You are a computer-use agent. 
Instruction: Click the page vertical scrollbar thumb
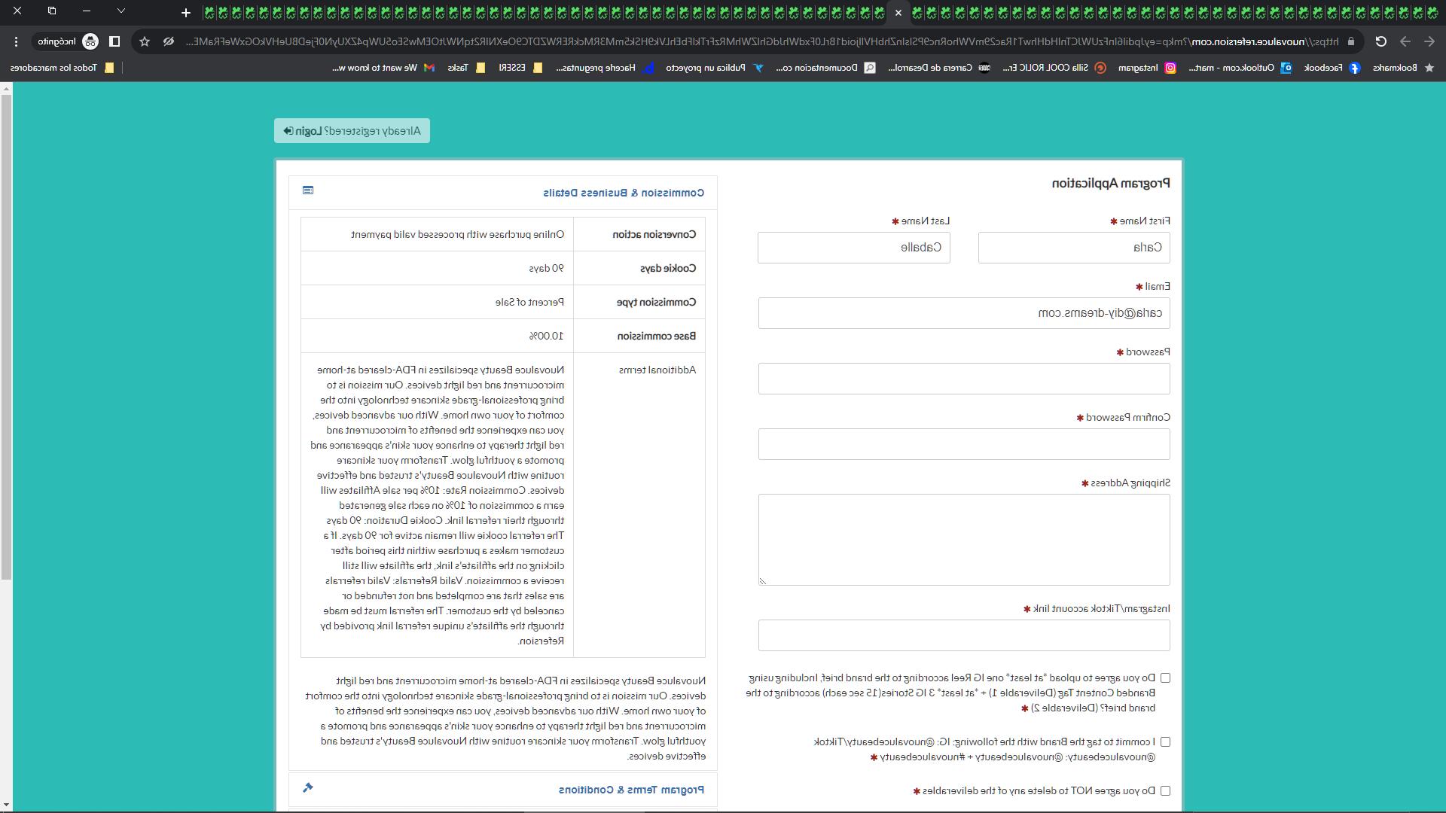(6, 337)
